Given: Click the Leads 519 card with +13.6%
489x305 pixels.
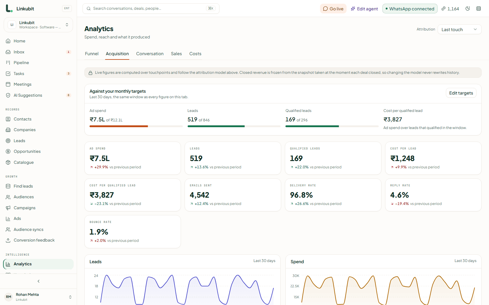Looking at the screenshot, I should 233,158.
